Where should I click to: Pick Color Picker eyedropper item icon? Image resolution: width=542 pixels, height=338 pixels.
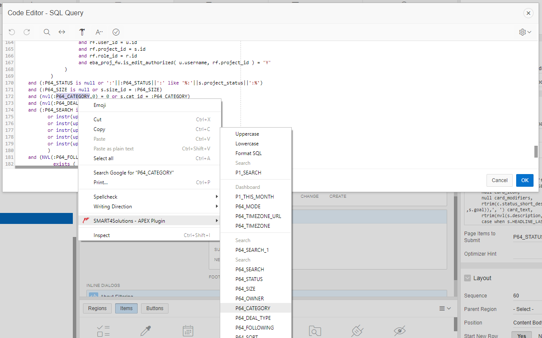click(146, 331)
